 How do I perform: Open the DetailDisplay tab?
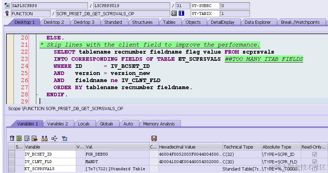pyautogui.click(x=223, y=22)
